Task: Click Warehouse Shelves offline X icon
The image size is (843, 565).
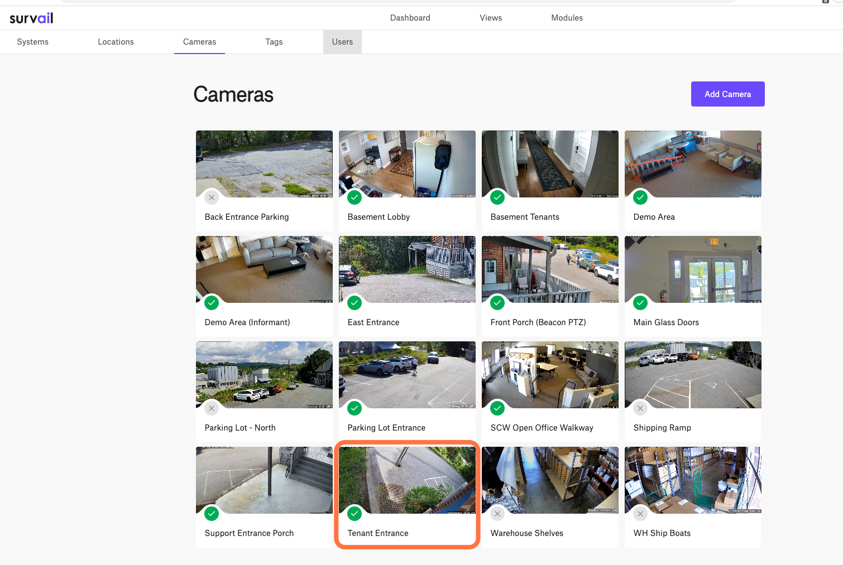Action: tap(497, 514)
